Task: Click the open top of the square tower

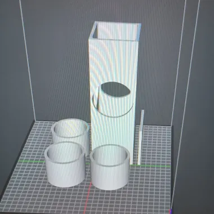Action: click(116, 30)
